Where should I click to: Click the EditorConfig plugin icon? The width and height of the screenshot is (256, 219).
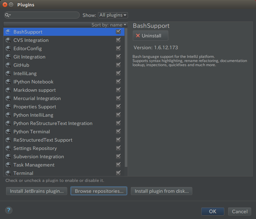(8, 48)
